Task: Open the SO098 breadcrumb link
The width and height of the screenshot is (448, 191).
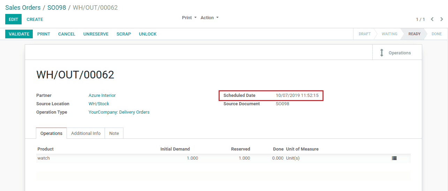Action: click(57, 8)
